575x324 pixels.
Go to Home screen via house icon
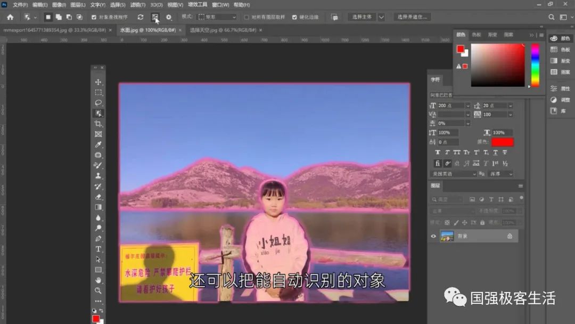pyautogui.click(x=10, y=17)
